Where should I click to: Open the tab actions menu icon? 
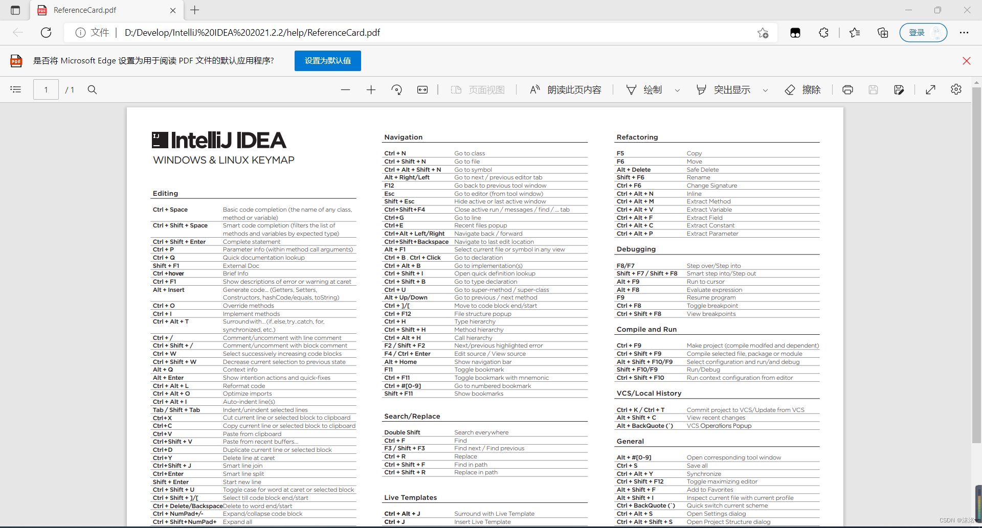15,10
